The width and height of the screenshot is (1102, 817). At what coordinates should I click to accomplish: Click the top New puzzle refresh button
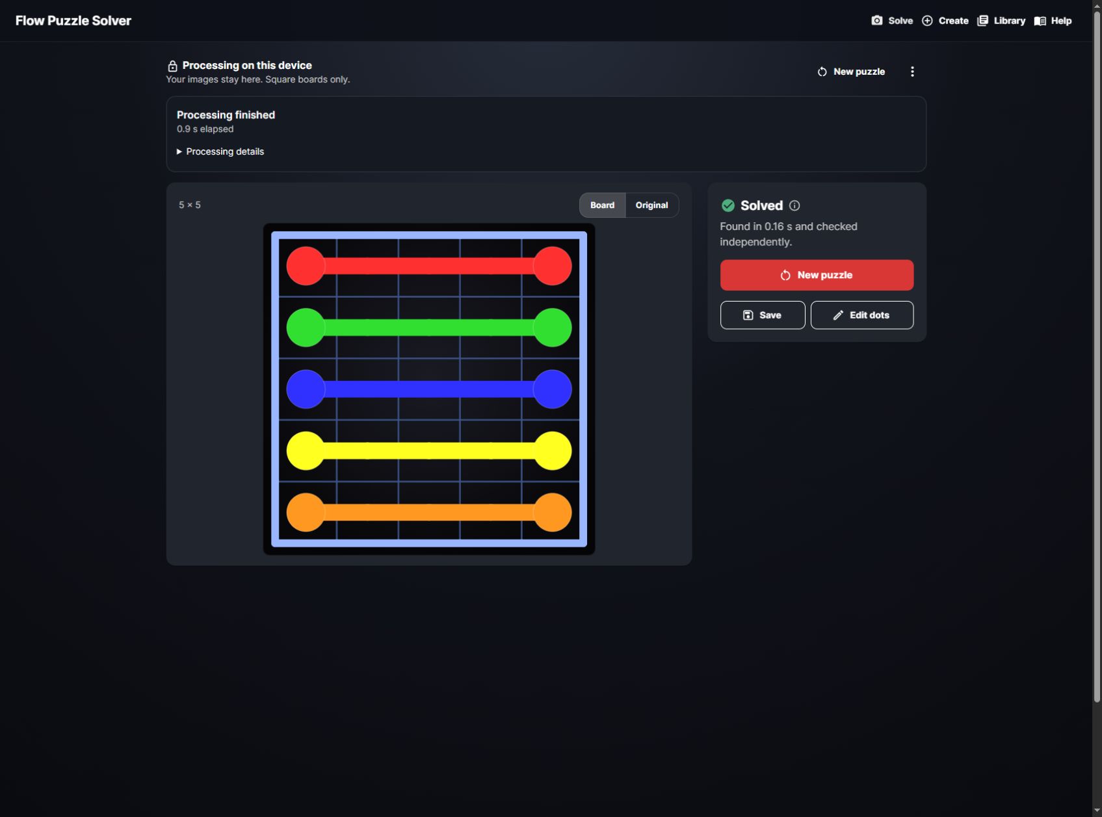click(851, 71)
